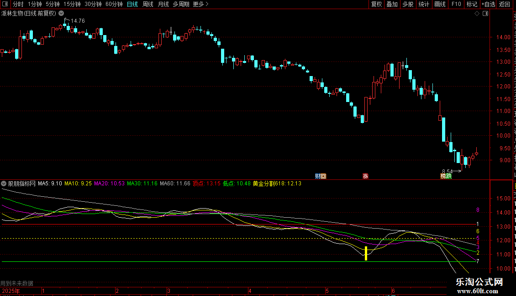Screen dimensions: 516x296
Task: Click the 14.76 high price label
Action: 78,20
